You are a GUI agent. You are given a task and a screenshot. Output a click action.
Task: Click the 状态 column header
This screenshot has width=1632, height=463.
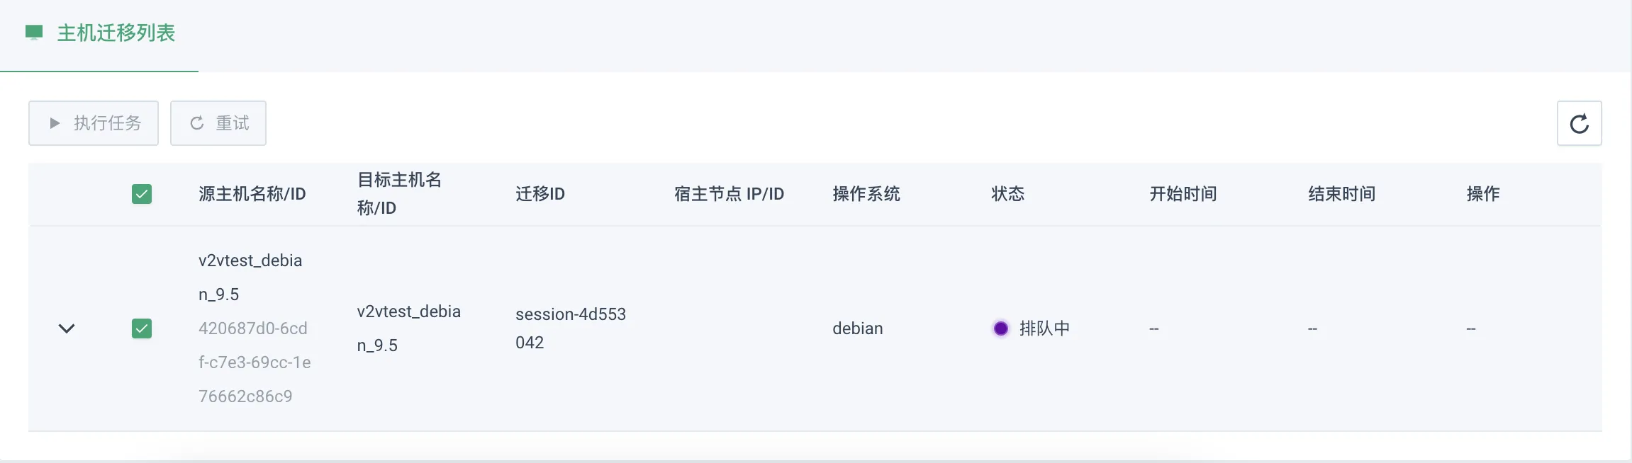(x=1007, y=194)
